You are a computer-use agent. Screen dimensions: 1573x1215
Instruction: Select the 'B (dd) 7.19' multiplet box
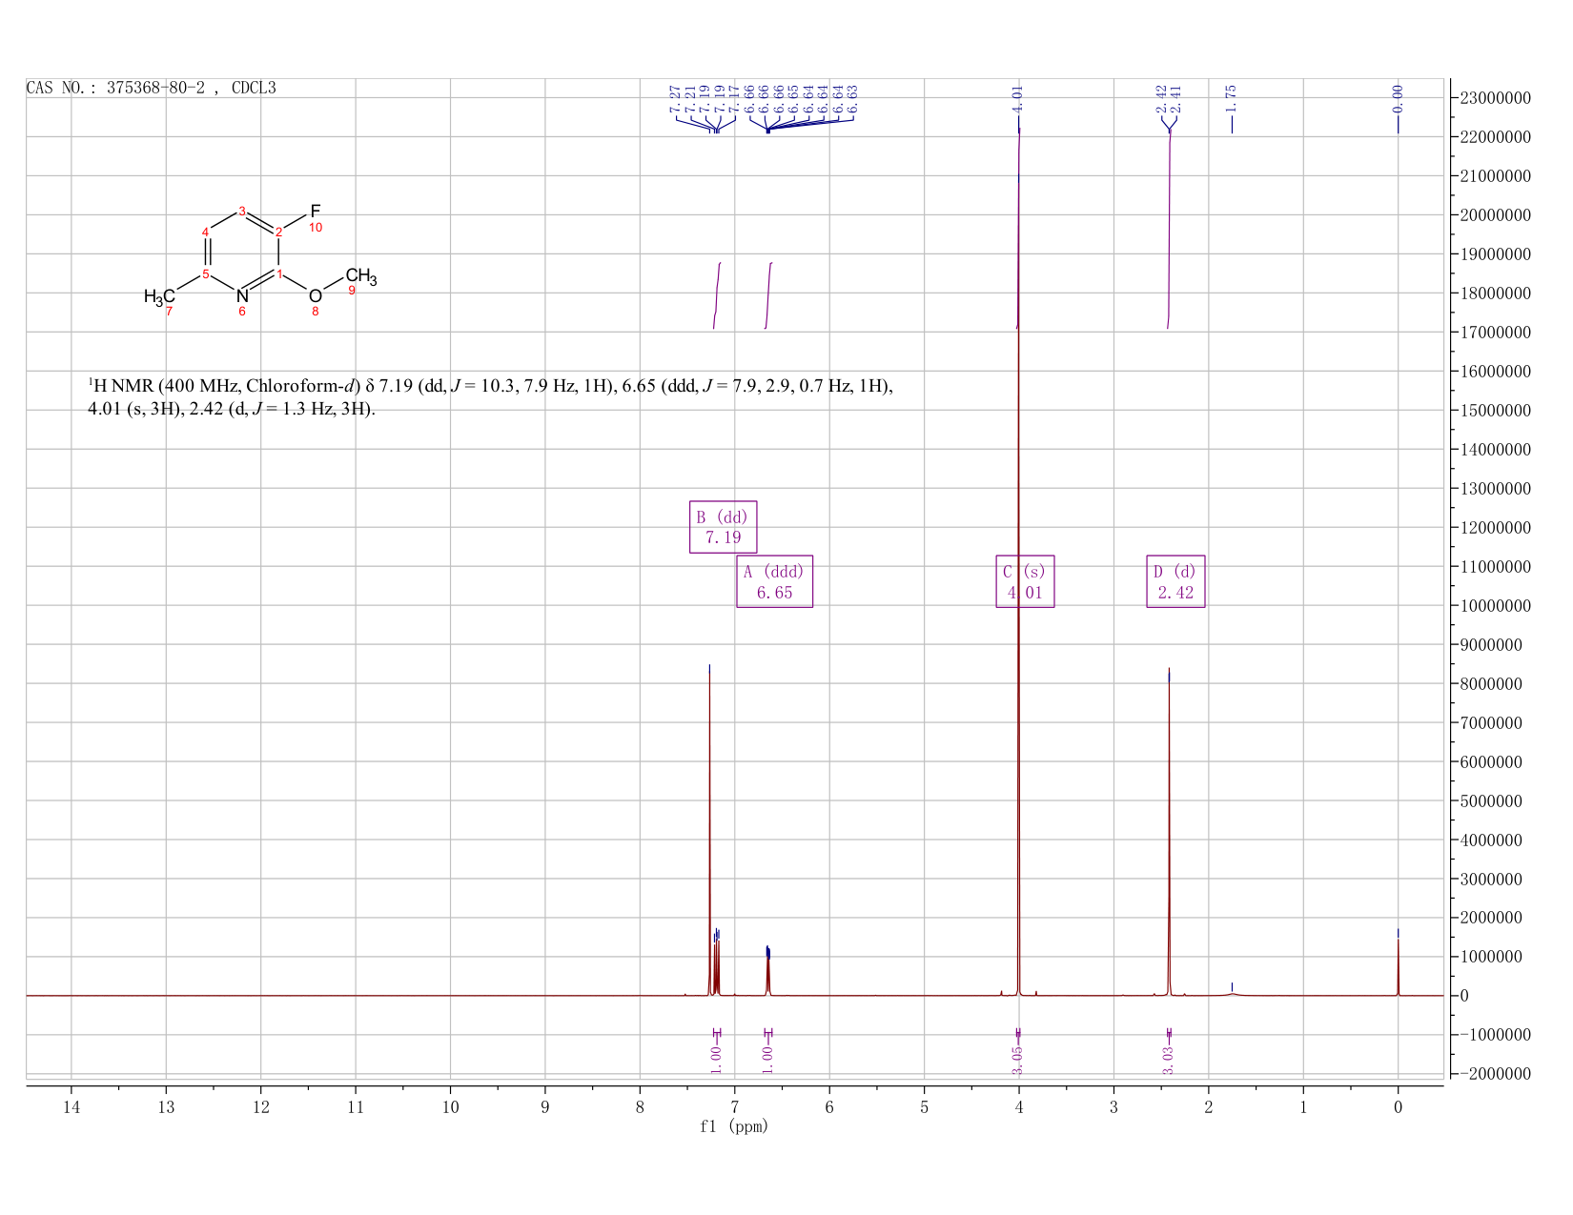tap(723, 527)
